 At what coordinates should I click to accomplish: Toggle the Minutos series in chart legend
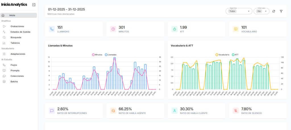[x=97, y=54]
